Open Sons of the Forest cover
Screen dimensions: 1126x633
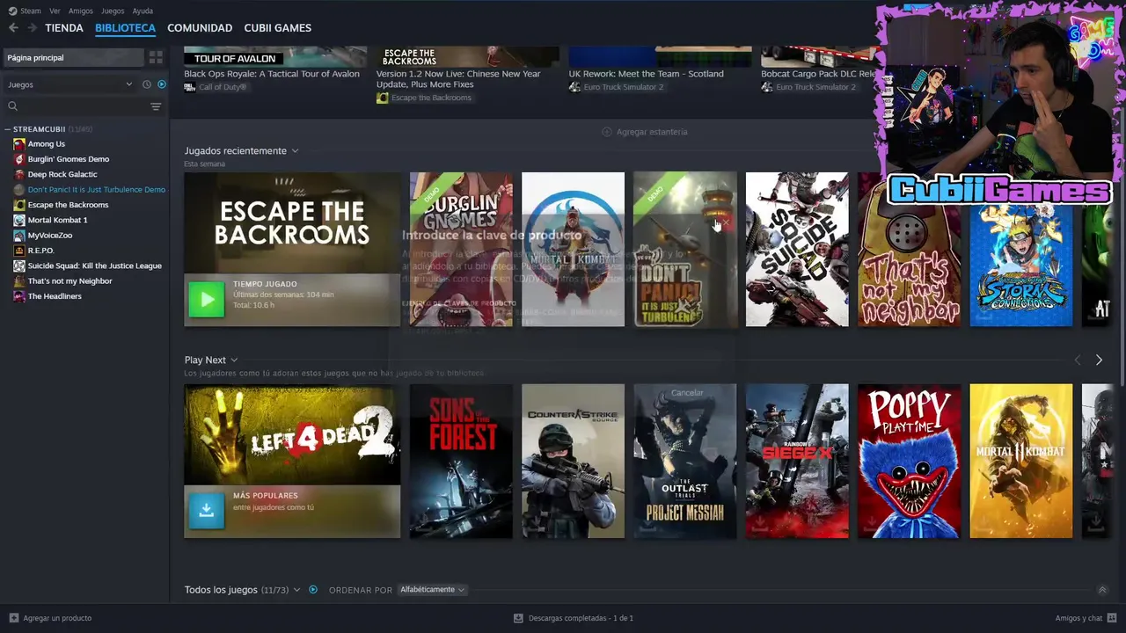pos(461,461)
